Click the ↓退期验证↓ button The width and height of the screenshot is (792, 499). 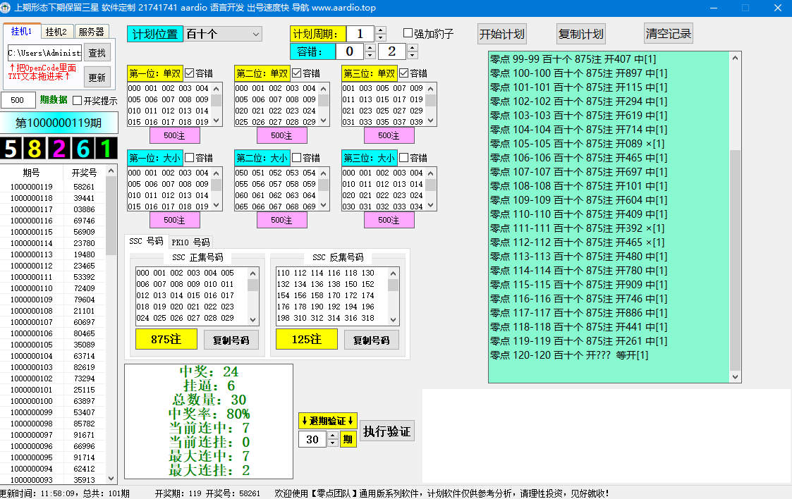(x=327, y=421)
